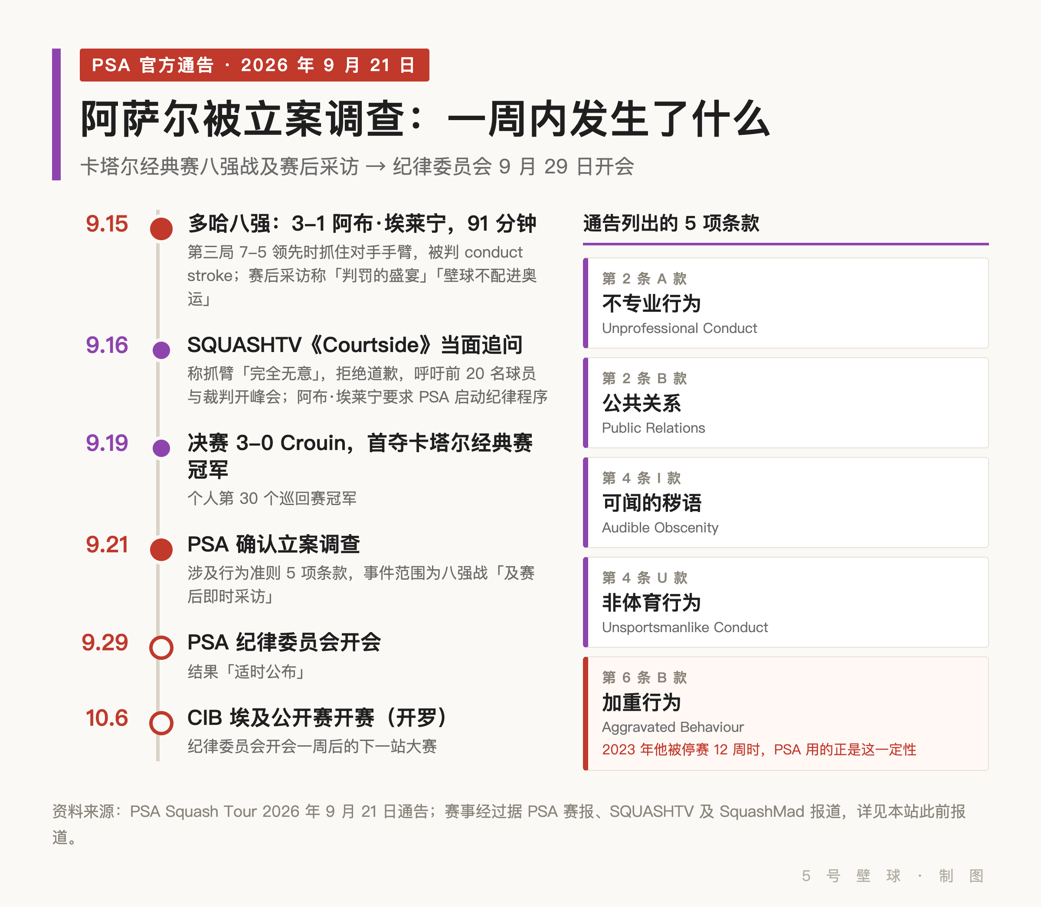Click the text Audible Obscenity
This screenshot has width=1041, height=907.
[660, 527]
